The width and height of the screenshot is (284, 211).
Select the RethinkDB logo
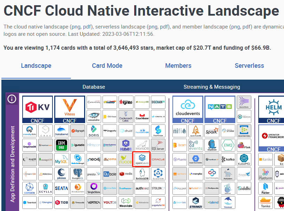142,174
